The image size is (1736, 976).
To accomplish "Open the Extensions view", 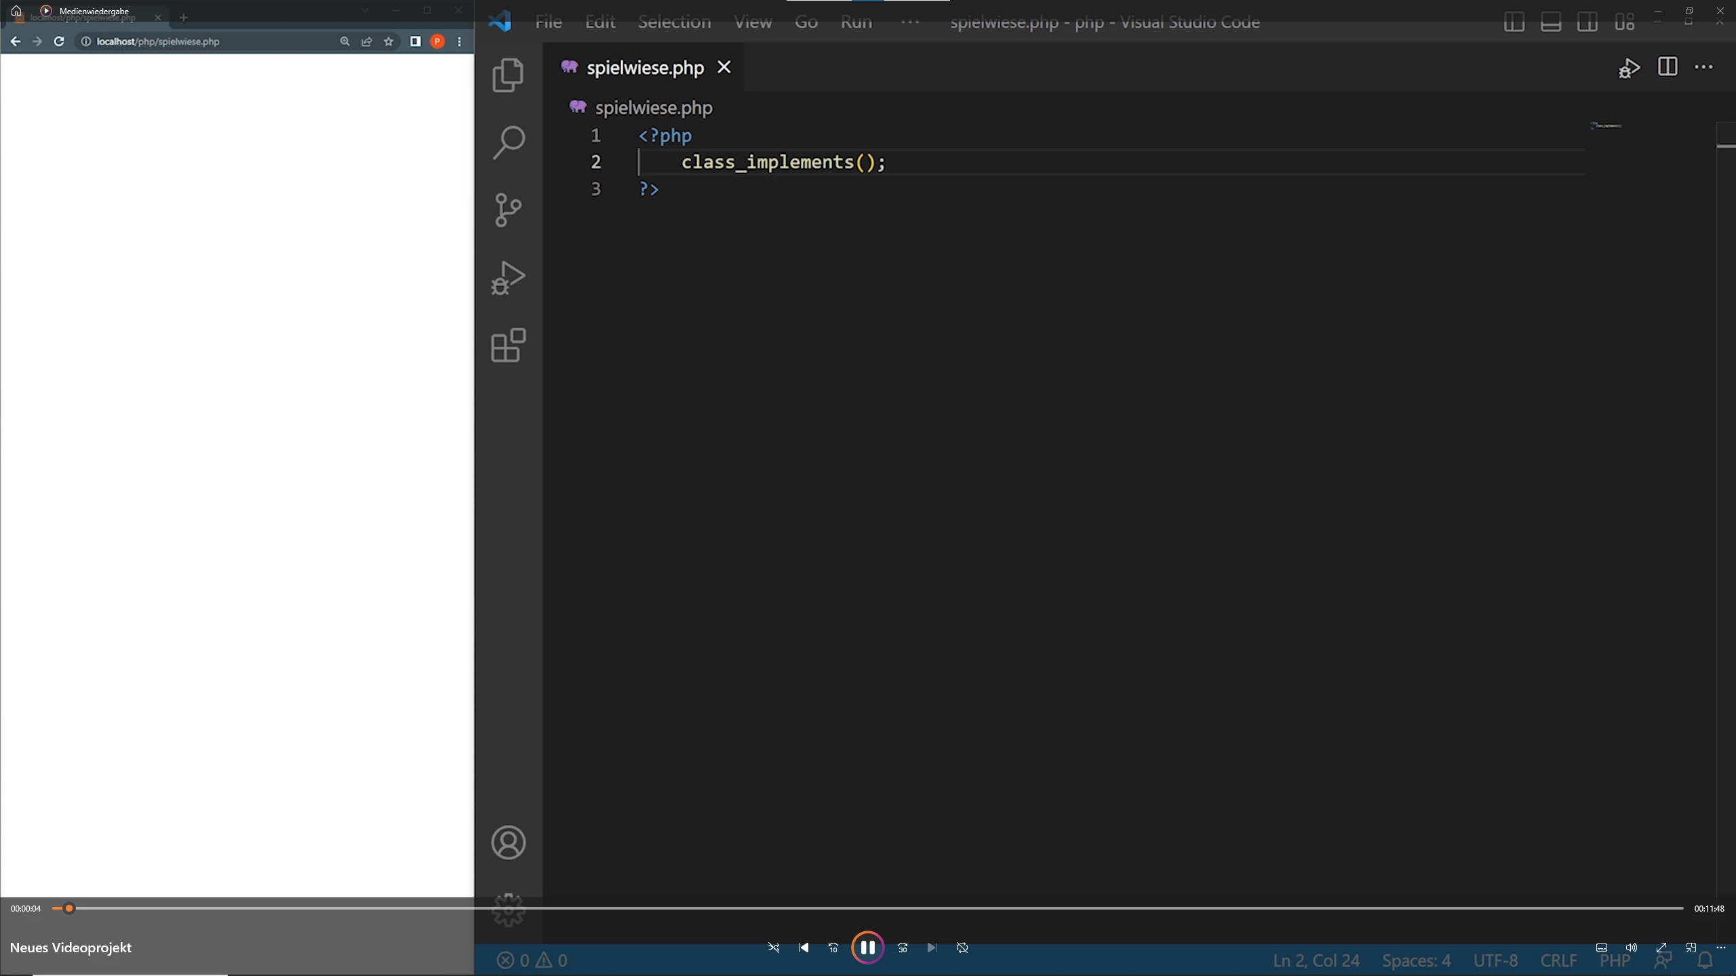I will [508, 346].
